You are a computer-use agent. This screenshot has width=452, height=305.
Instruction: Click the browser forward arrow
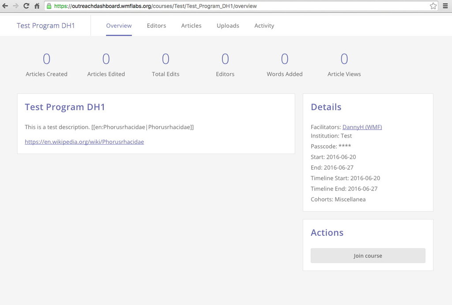15,6
